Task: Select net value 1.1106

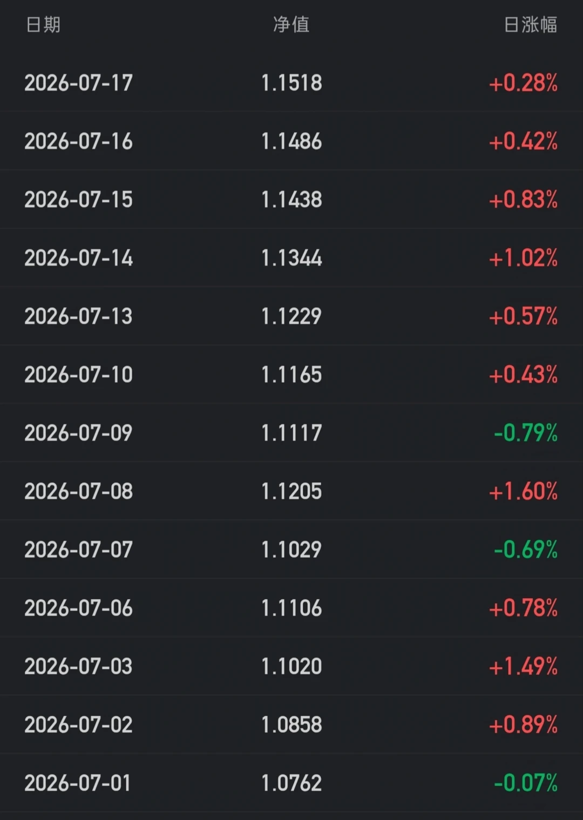Action: (291, 608)
